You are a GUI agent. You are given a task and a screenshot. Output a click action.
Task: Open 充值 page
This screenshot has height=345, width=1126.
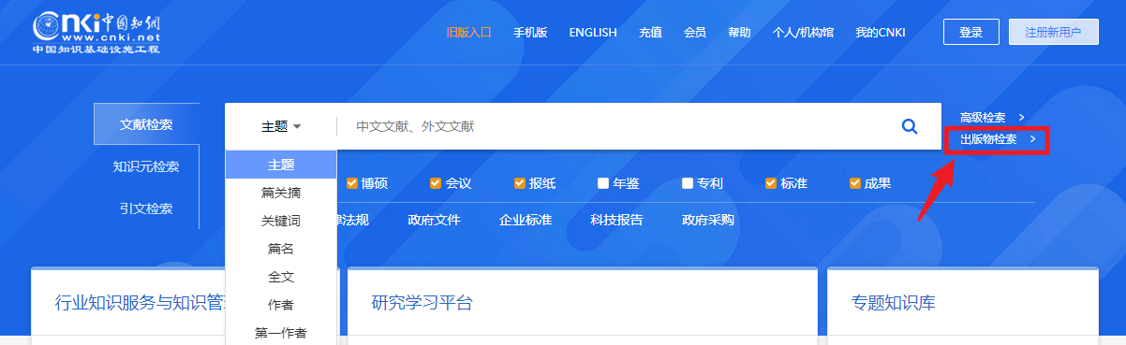pyautogui.click(x=650, y=33)
